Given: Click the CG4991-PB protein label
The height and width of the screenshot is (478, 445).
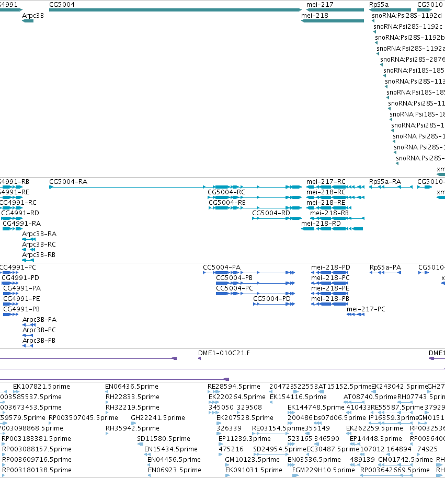Looking at the screenshot, I should 21,309.
